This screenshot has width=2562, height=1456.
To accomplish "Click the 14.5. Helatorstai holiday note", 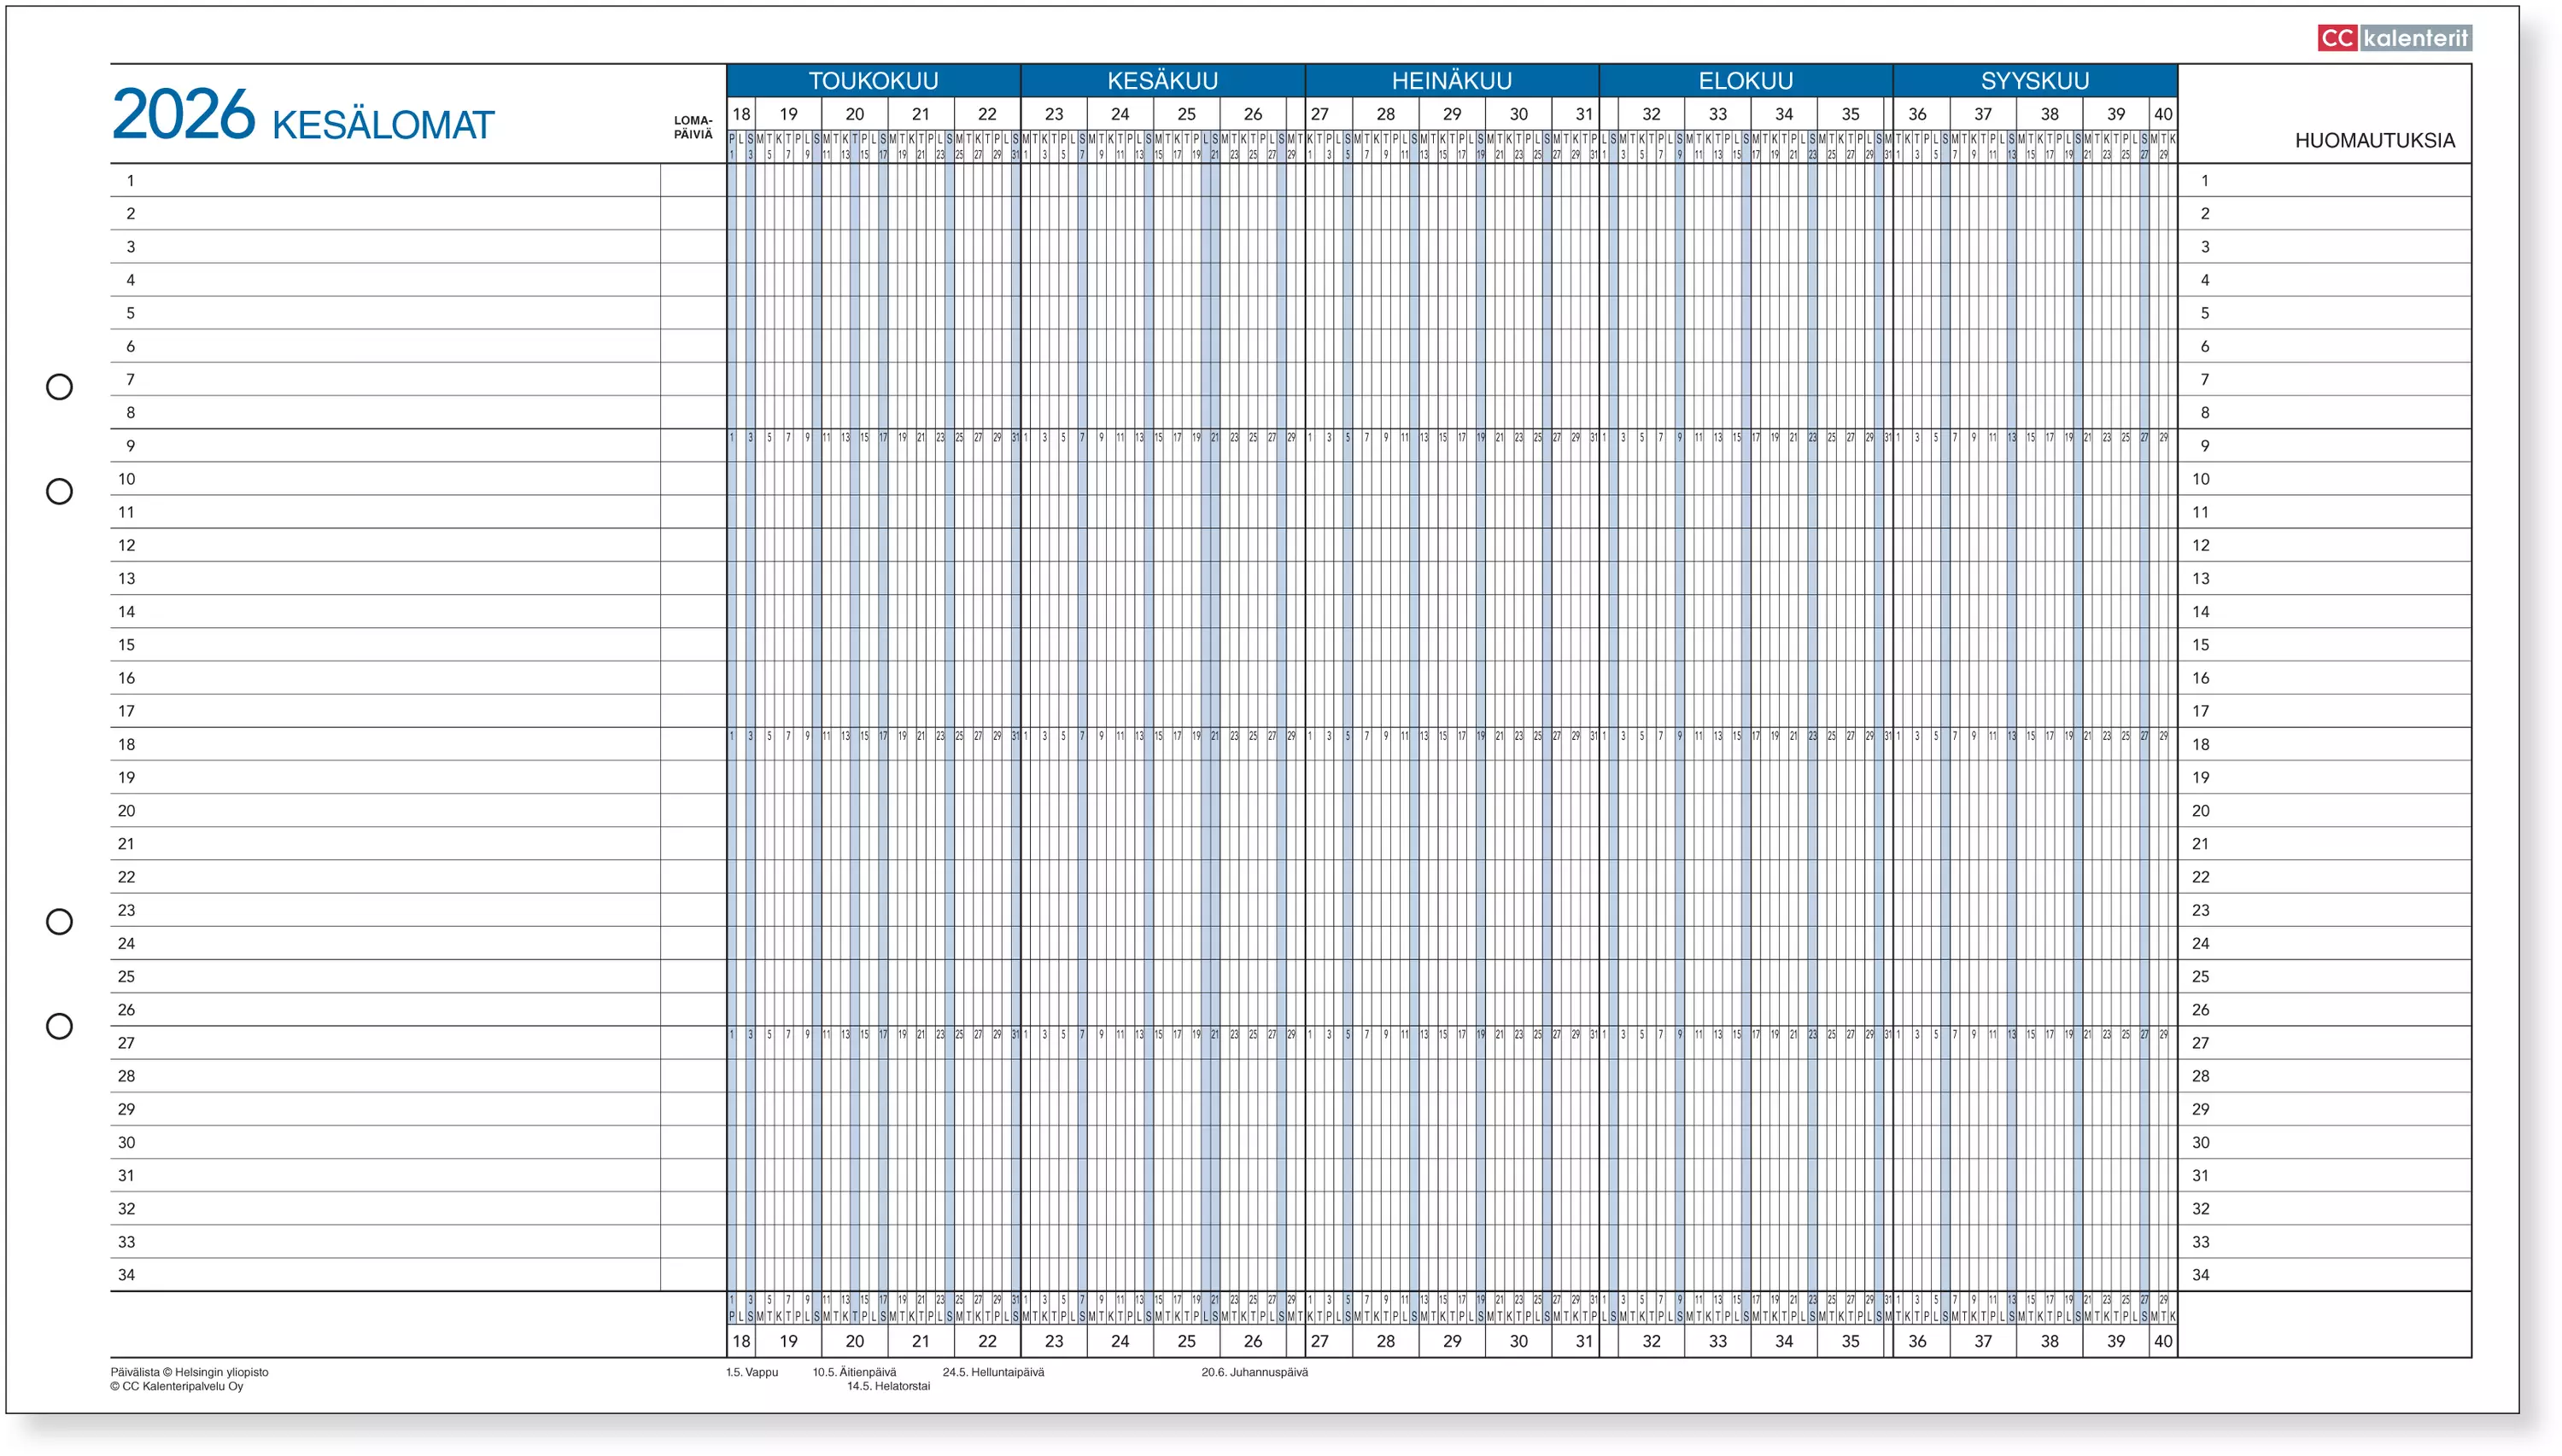I will click(x=888, y=1386).
